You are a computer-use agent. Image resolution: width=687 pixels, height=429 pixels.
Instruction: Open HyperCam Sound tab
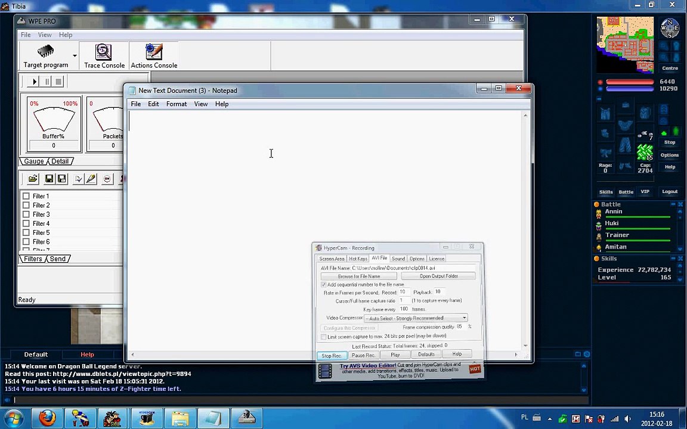pos(398,259)
